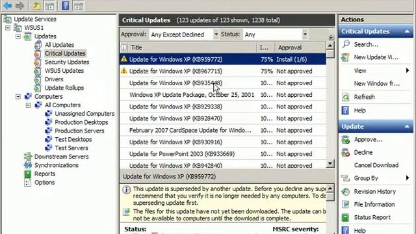Image resolution: width=416 pixels, height=234 pixels.
Task: Click the green Refresh icon
Action: pyautogui.click(x=345, y=97)
